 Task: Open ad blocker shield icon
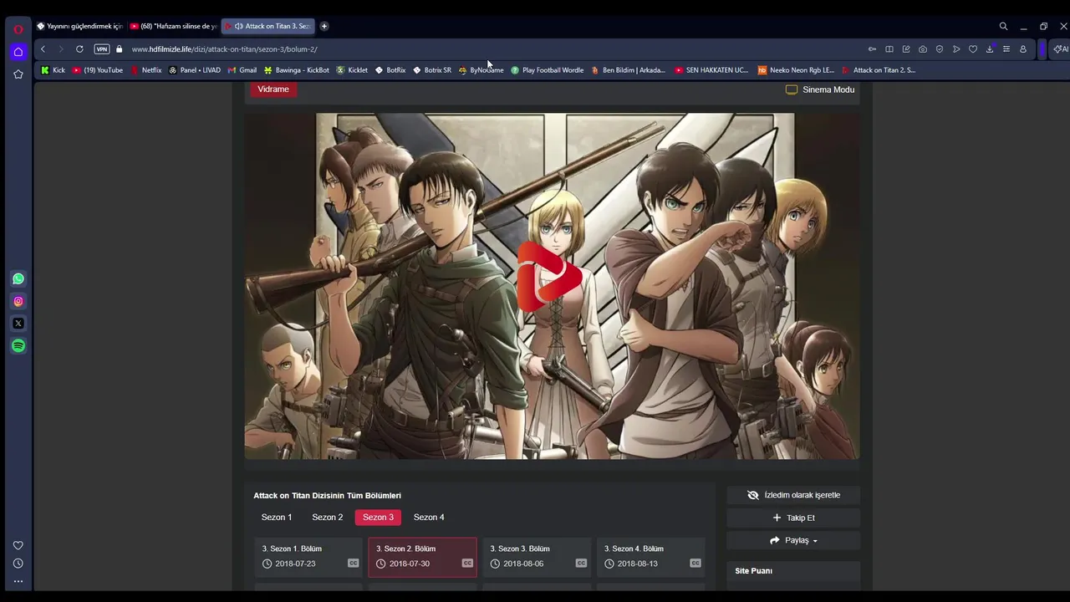[x=940, y=49]
